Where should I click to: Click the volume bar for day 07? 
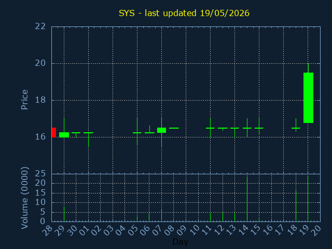click(x=161, y=215)
